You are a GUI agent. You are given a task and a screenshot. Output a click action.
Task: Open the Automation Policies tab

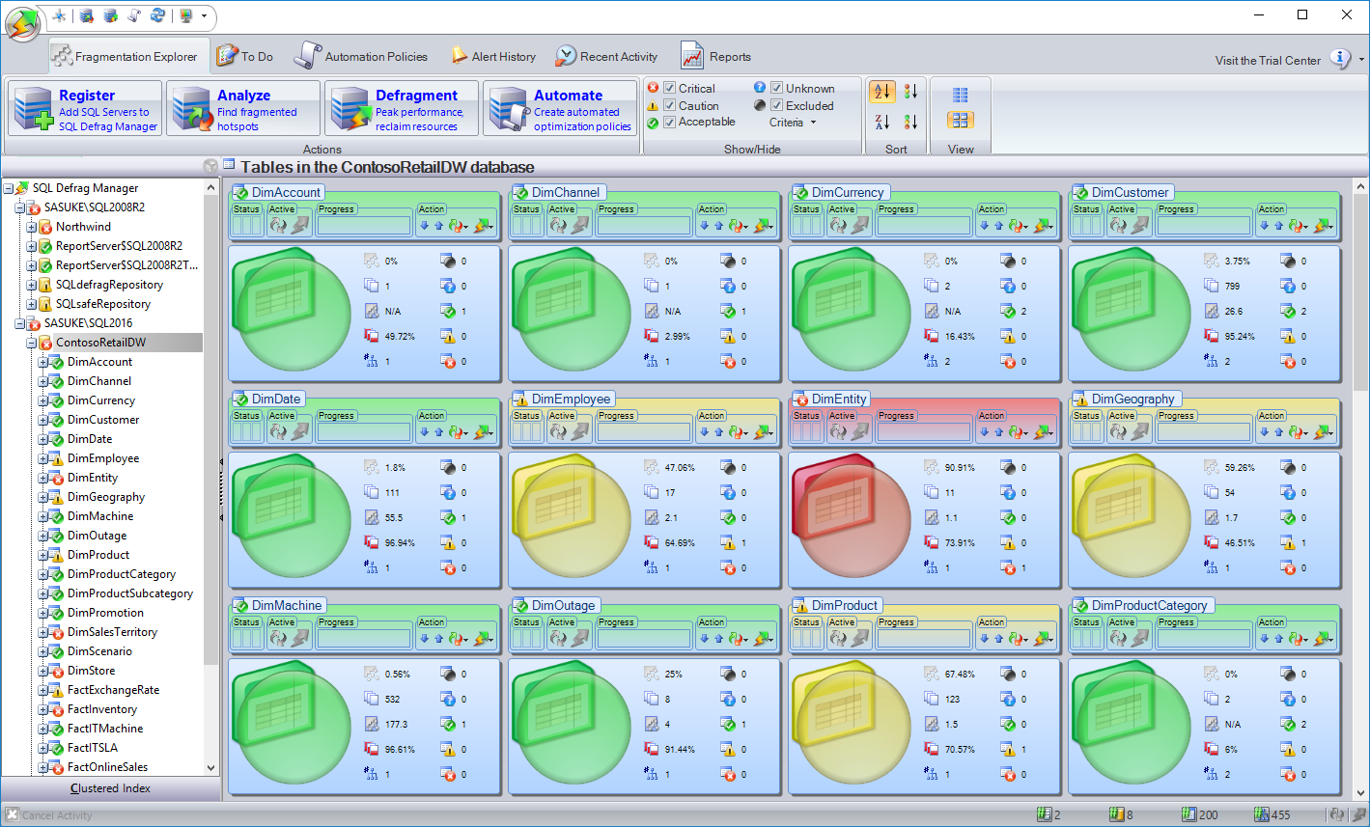click(362, 57)
